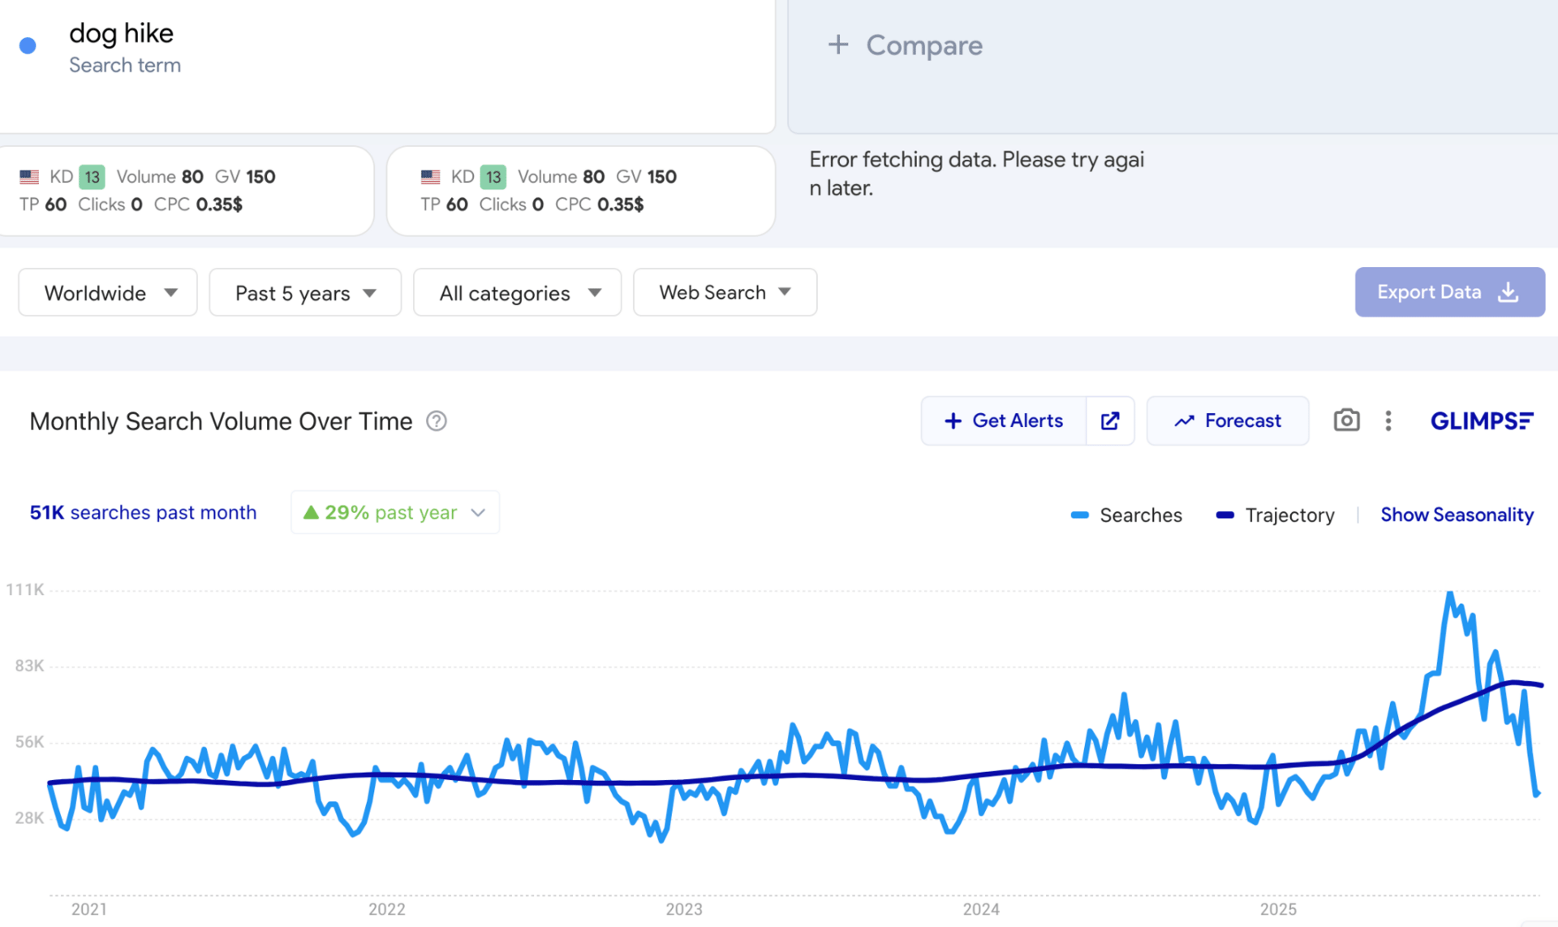Click the plus icon next to Compare
Image resolution: width=1558 pixels, height=927 pixels.
838,45
